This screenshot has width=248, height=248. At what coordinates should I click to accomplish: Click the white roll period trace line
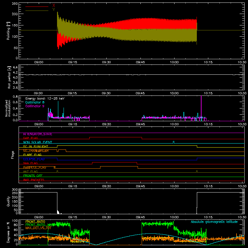coord(131,75)
